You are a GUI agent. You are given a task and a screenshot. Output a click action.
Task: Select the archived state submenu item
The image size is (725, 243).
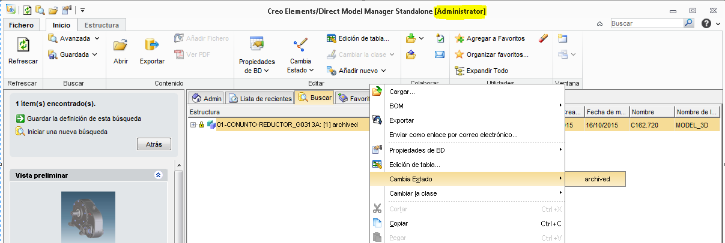[595, 179]
